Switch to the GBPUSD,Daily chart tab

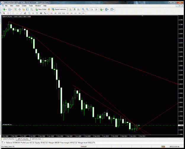36,139
